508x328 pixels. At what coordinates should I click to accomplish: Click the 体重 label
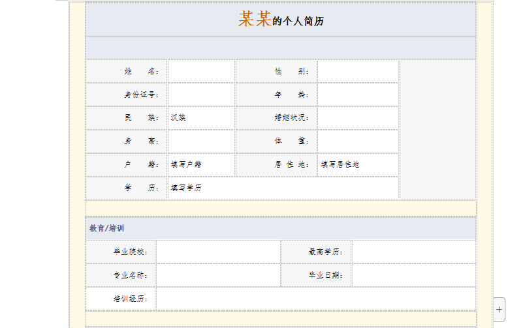tap(292, 141)
